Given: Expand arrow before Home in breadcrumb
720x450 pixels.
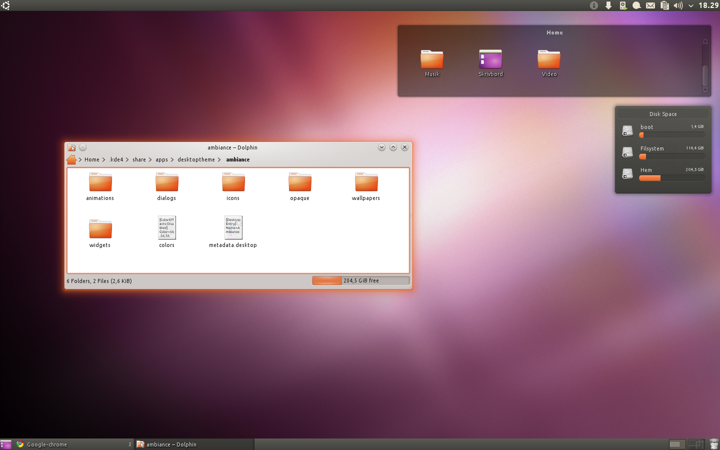Looking at the screenshot, I should click(80, 160).
